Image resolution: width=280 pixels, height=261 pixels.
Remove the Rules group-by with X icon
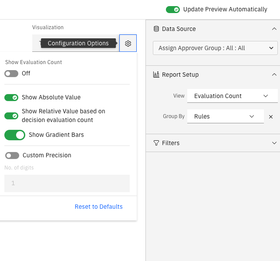coord(271,117)
